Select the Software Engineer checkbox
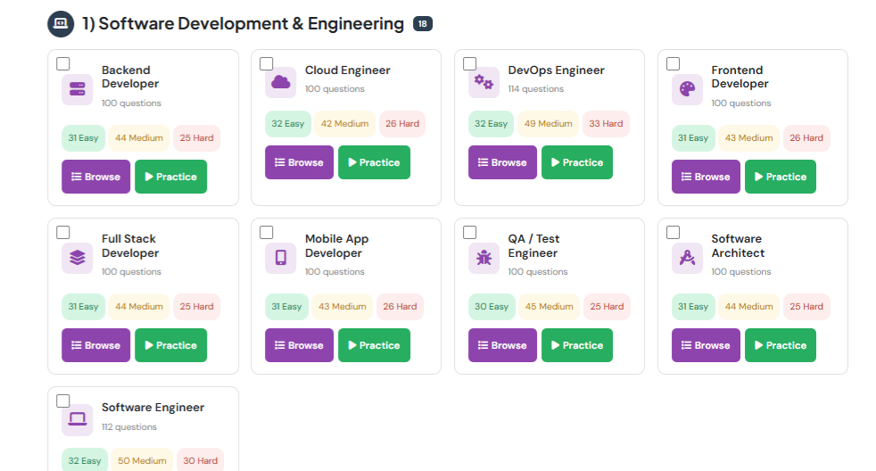The width and height of the screenshot is (876, 471). point(63,401)
